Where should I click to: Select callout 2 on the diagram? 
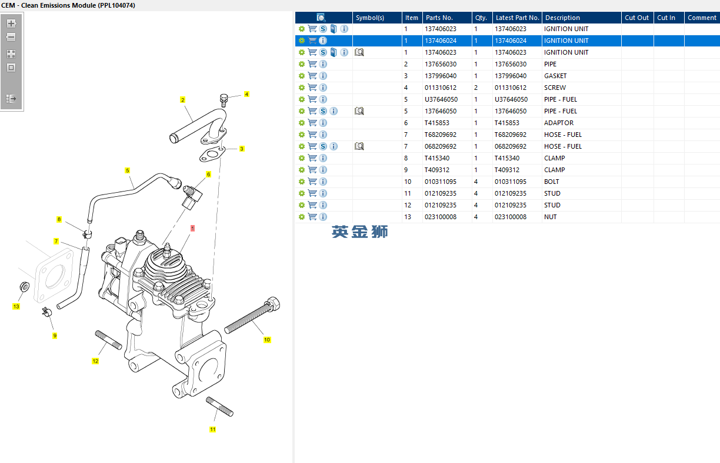[x=183, y=100]
